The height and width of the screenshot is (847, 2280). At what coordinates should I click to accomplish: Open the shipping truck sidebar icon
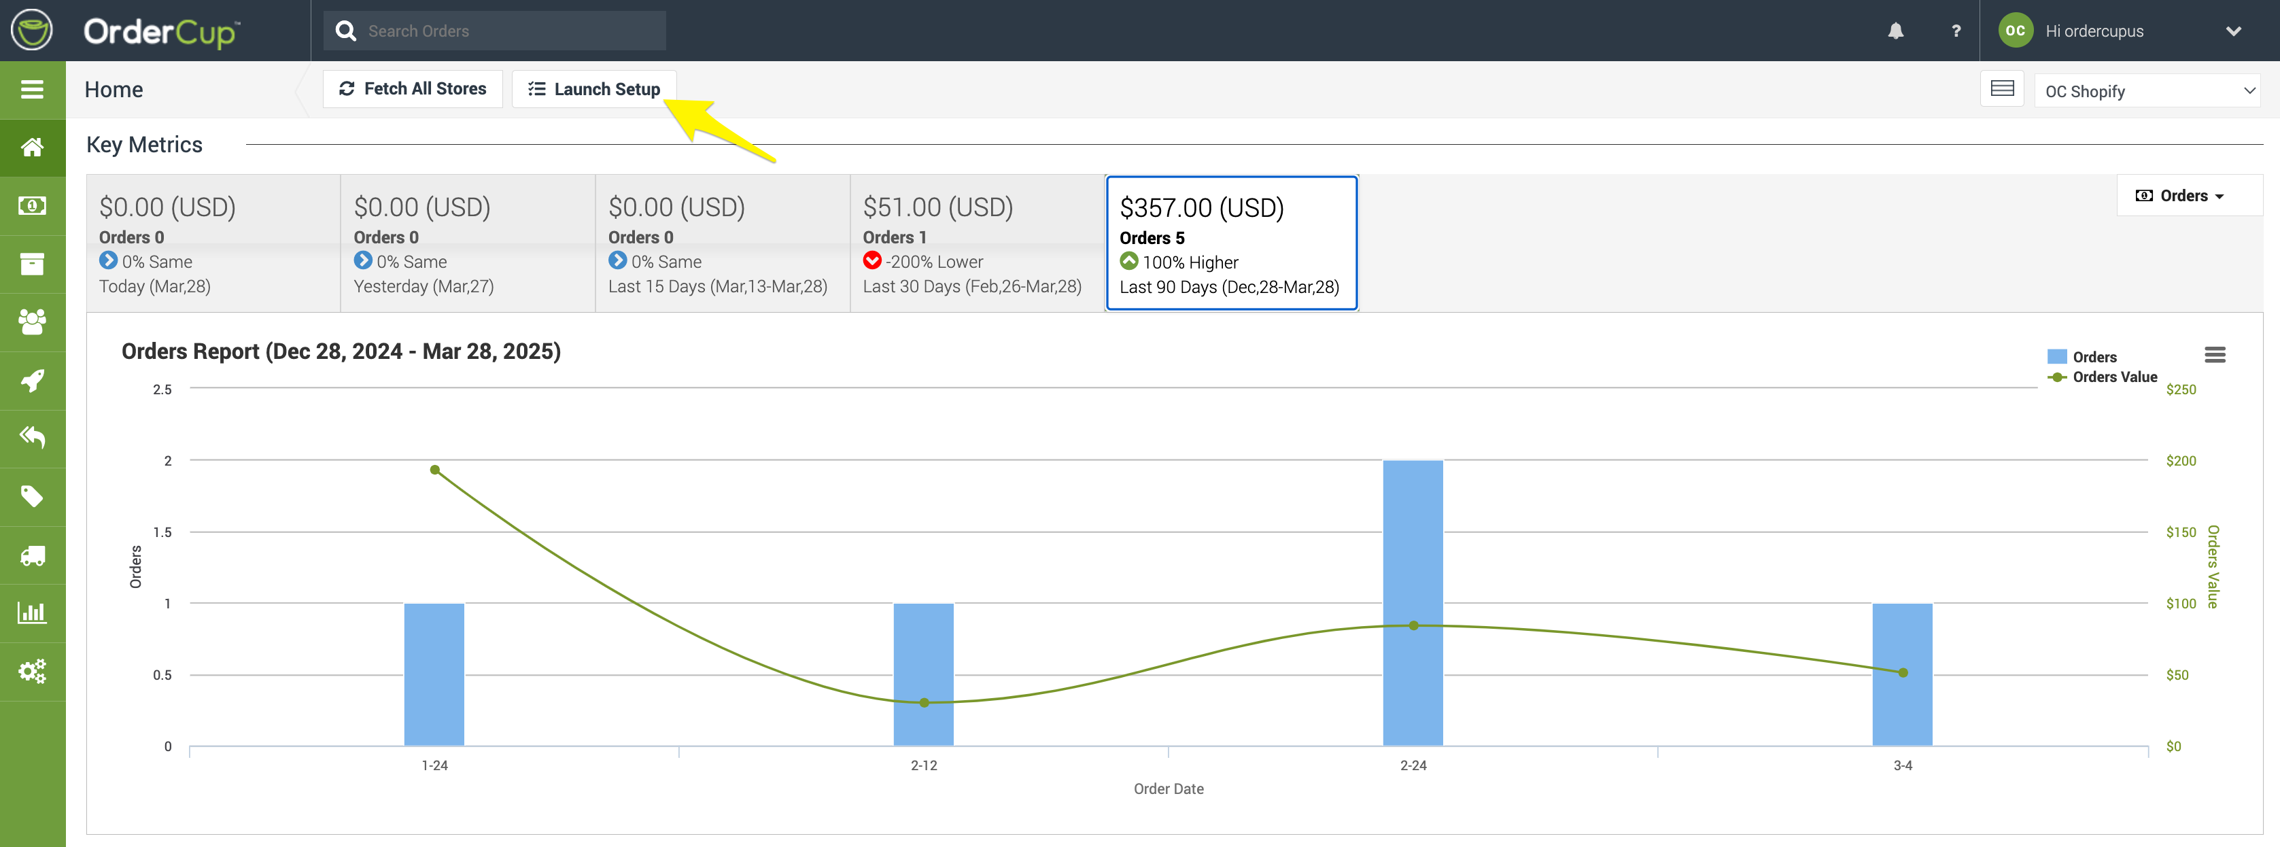32,555
